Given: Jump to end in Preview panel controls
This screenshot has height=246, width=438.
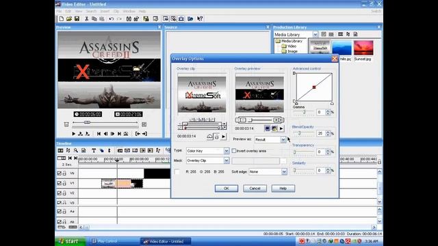Looking at the screenshot, I should 119,134.
